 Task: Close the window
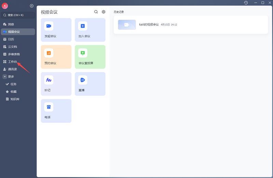(270, 3)
